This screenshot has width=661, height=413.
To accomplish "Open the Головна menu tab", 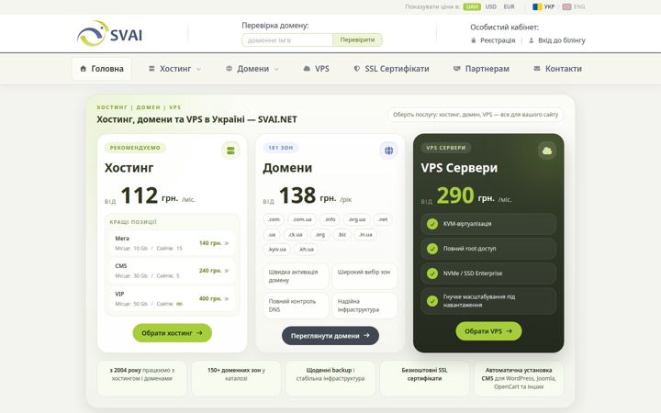I will click(101, 69).
